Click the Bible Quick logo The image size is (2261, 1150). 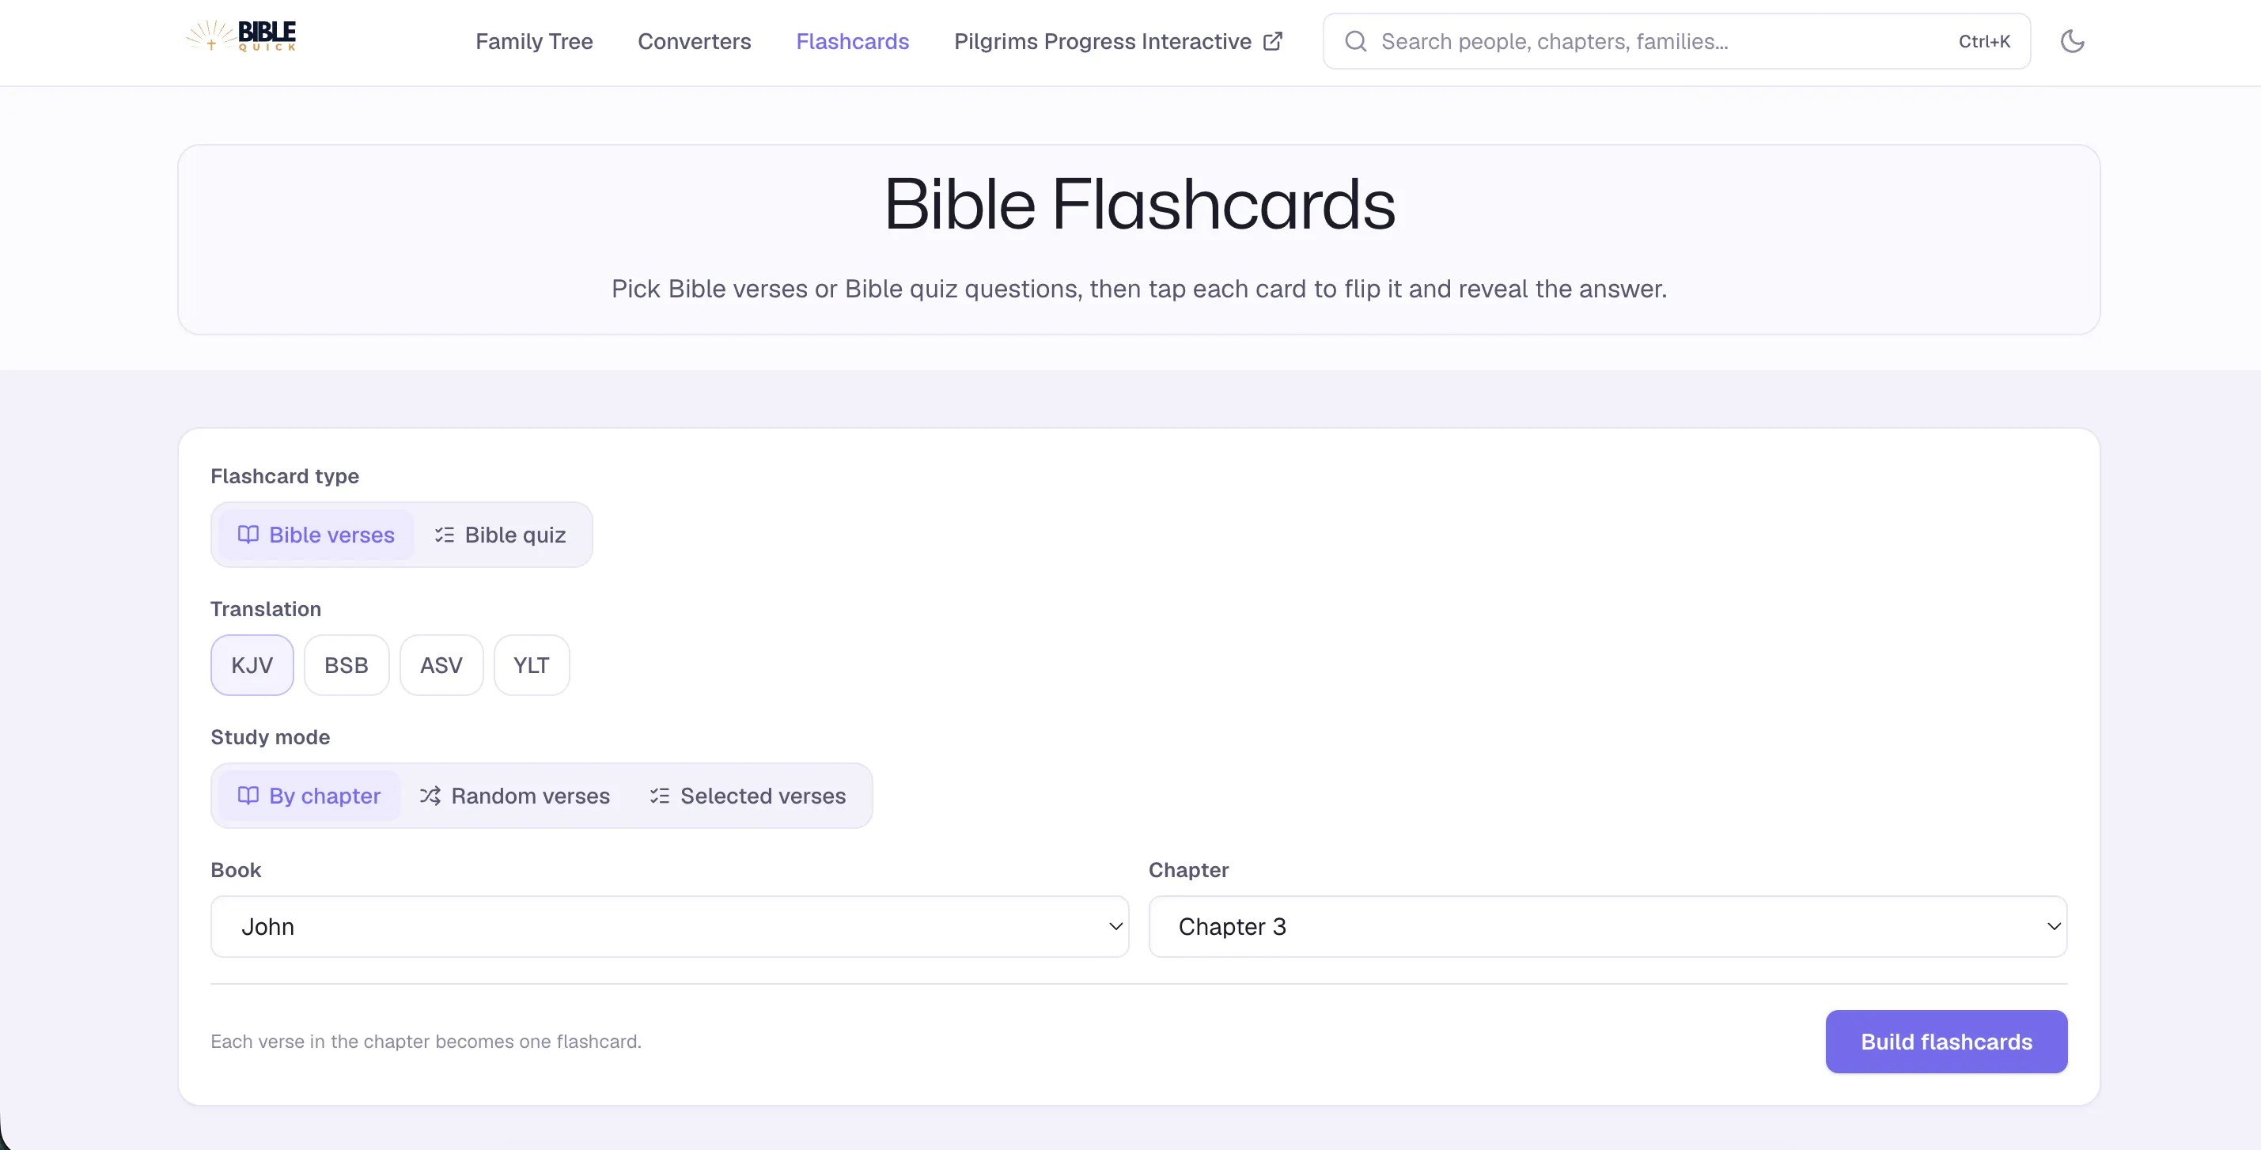pyautogui.click(x=241, y=36)
